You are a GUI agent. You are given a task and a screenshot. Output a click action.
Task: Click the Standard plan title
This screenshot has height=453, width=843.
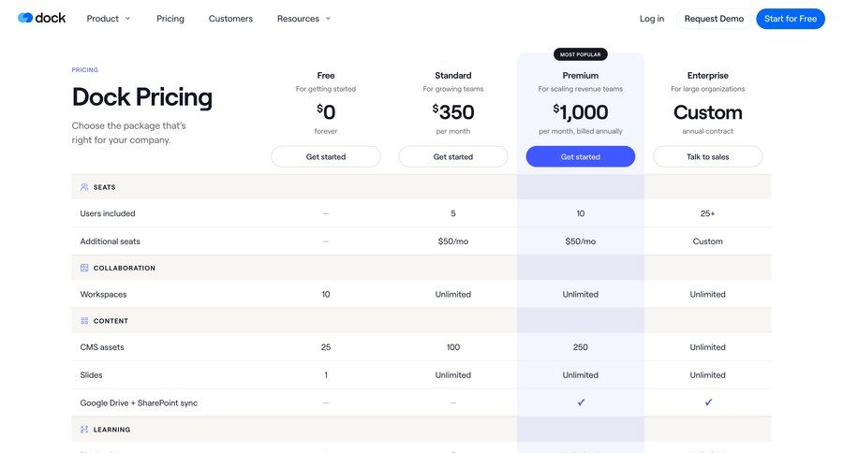453,76
